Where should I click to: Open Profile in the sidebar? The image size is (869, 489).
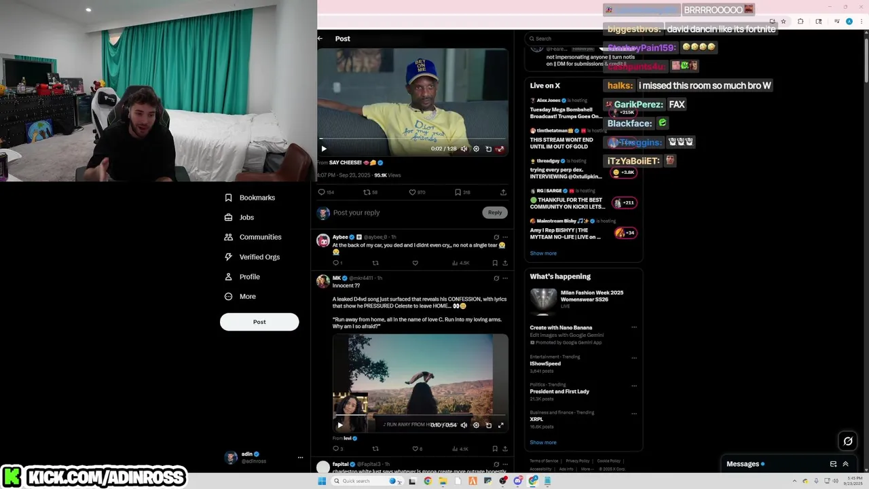242,277
